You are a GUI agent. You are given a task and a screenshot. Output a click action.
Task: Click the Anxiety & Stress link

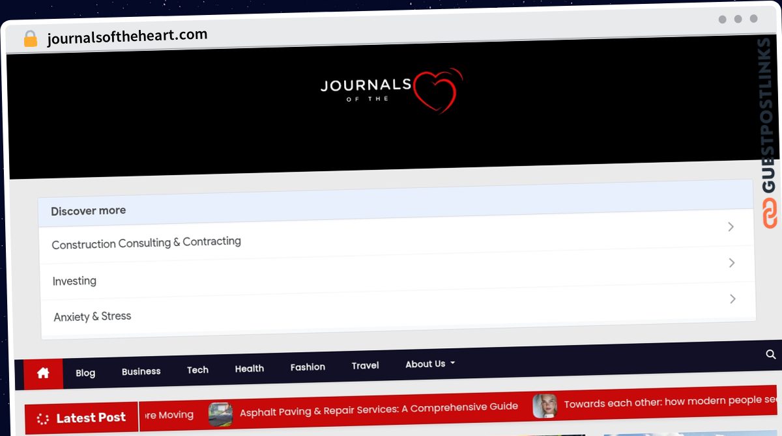pyautogui.click(x=93, y=316)
